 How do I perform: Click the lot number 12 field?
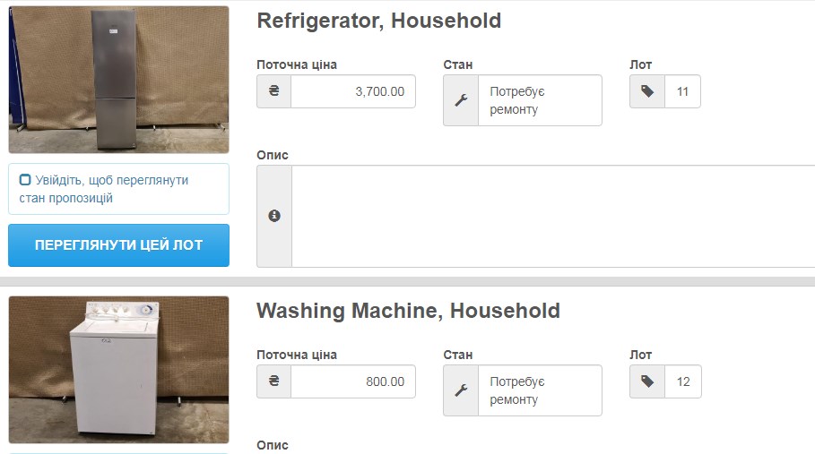pos(683,381)
